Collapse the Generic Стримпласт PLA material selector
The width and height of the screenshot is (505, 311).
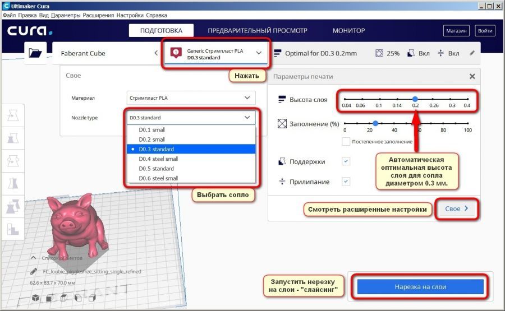click(x=259, y=53)
